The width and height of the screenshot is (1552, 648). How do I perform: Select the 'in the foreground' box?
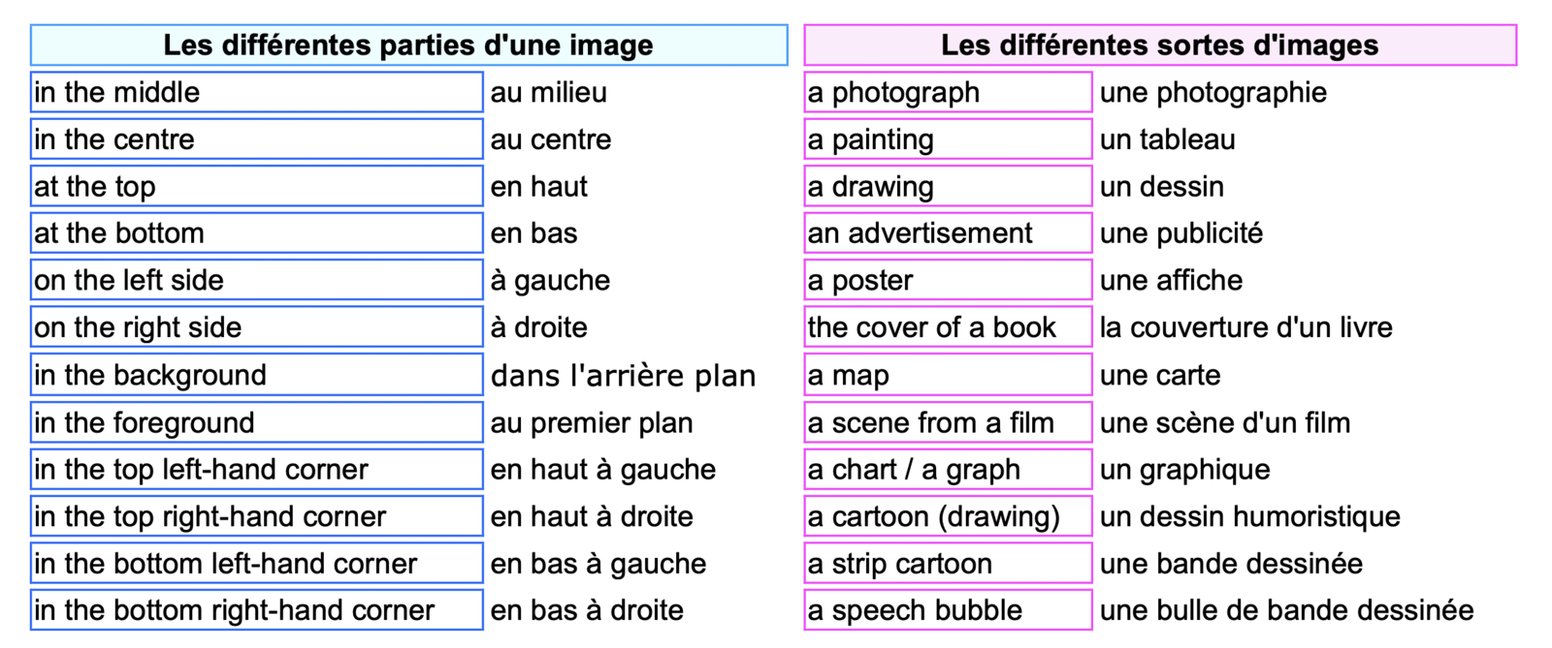[x=257, y=422]
